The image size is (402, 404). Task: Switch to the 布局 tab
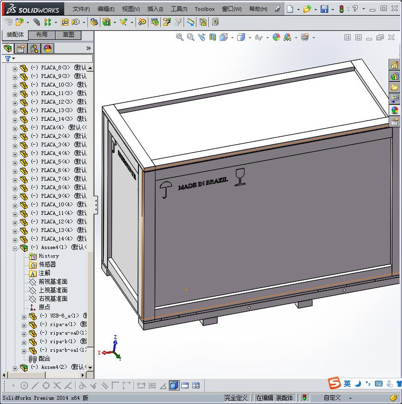pyautogui.click(x=41, y=35)
